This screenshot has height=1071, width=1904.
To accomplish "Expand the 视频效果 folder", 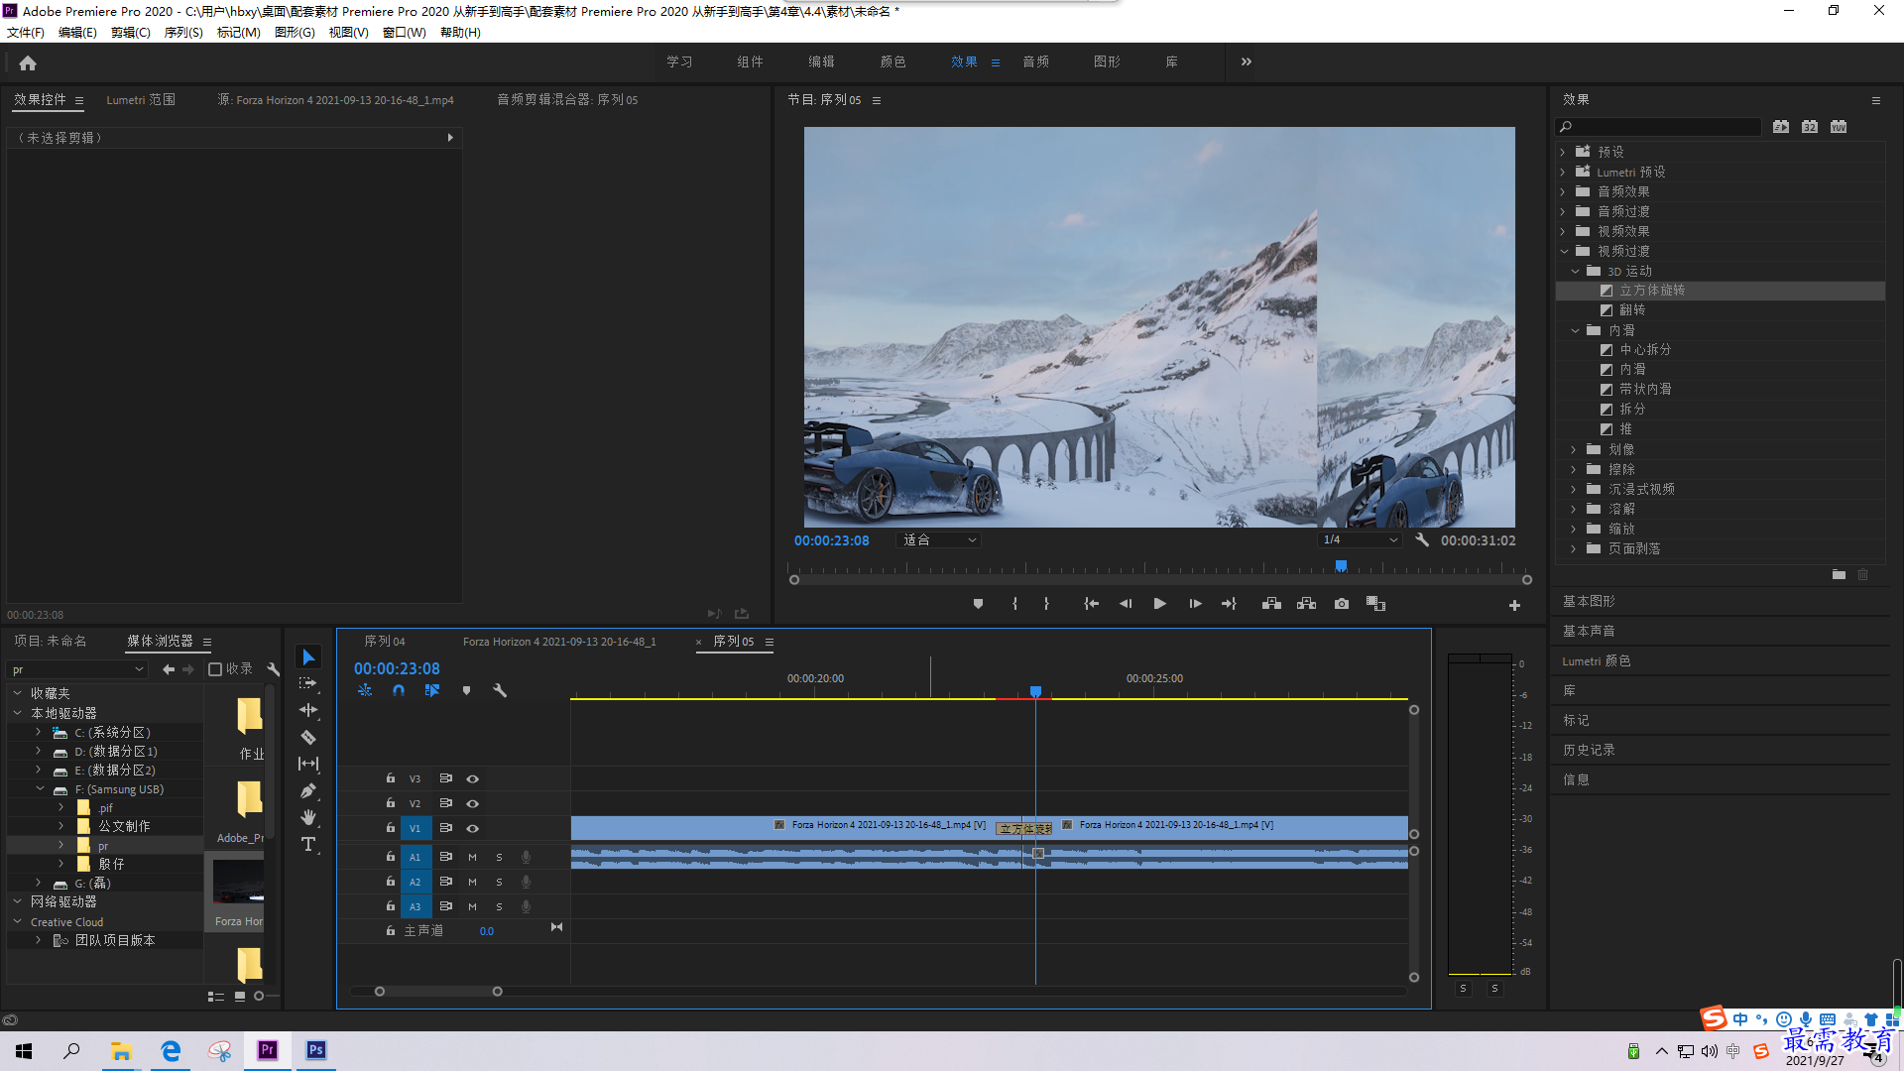I will (x=1563, y=231).
